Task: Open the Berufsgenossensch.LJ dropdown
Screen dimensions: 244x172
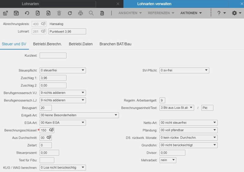Action: pos(63,100)
